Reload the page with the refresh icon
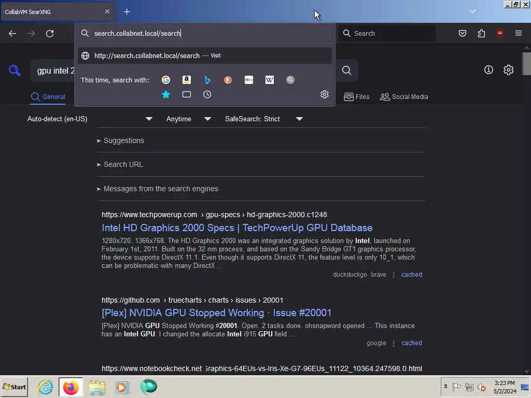 pyautogui.click(x=50, y=34)
